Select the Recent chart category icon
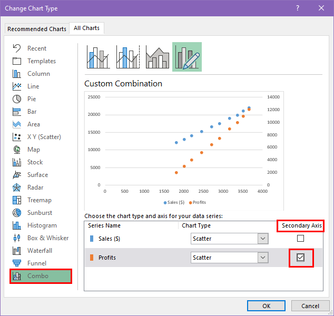 (17, 48)
